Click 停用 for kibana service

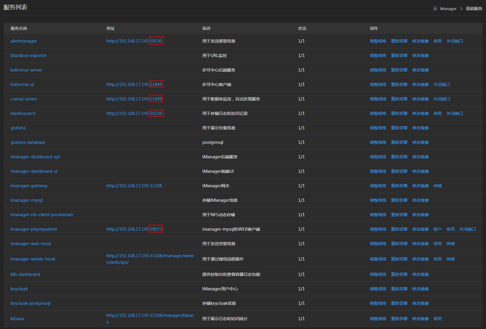(437, 319)
